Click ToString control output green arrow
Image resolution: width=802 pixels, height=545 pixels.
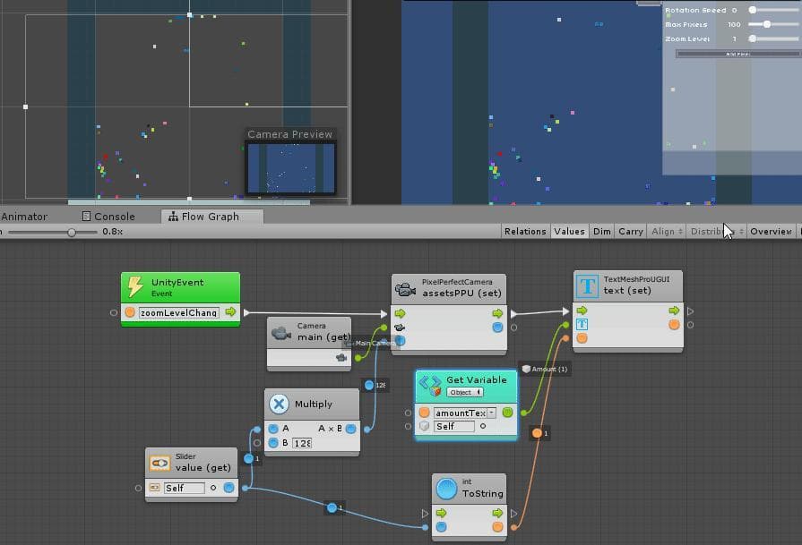(x=497, y=513)
